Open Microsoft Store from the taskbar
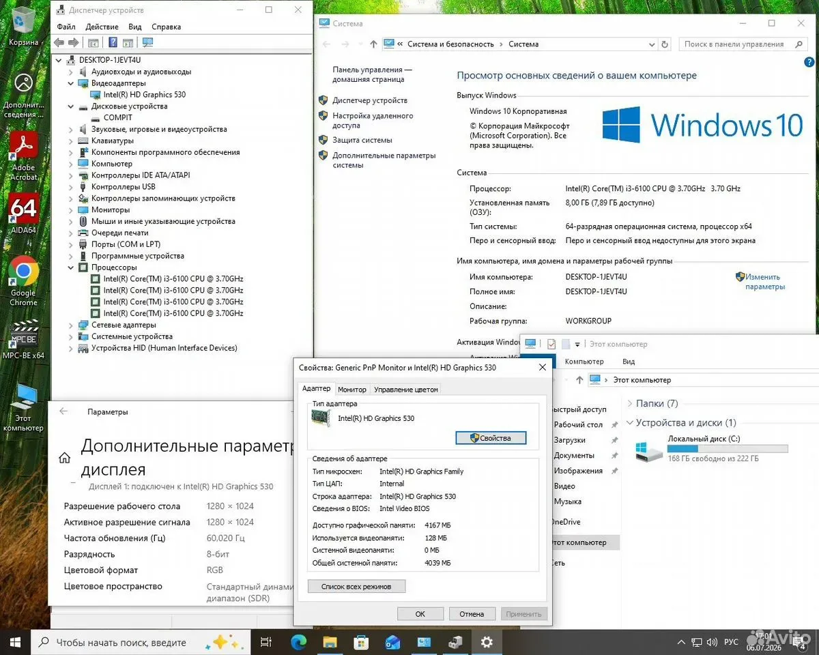819x655 pixels. pyautogui.click(x=362, y=642)
